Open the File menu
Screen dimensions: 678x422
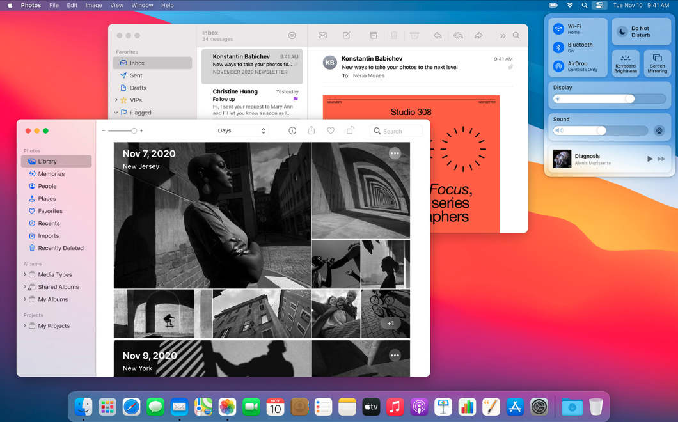pyautogui.click(x=54, y=5)
